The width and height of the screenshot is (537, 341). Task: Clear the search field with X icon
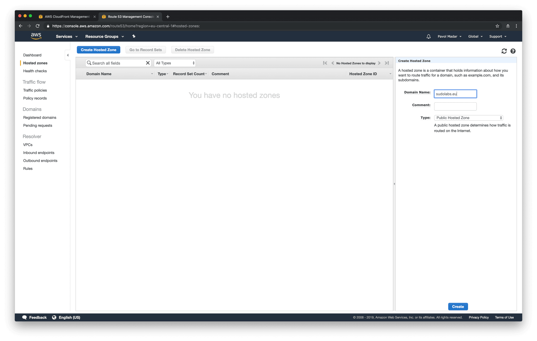[x=148, y=63]
